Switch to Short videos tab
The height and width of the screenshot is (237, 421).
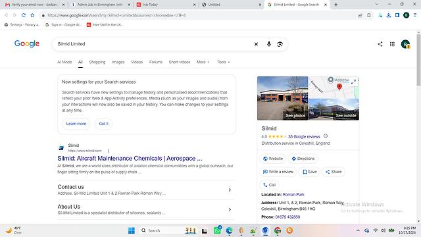tap(180, 62)
